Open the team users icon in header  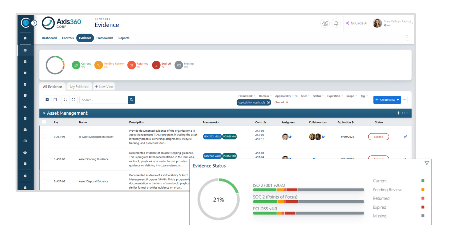(325, 23)
